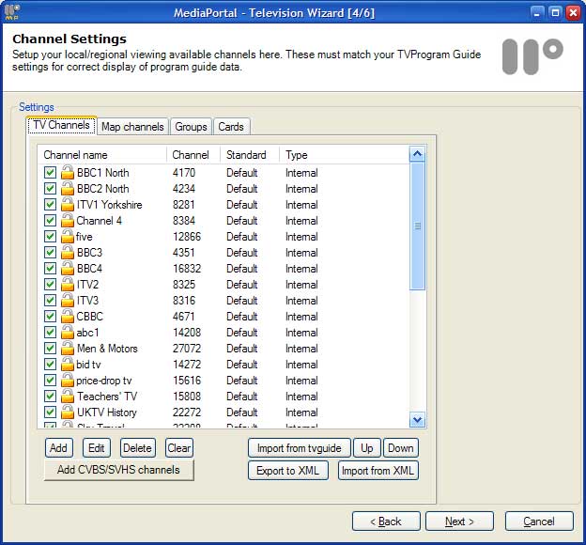Move the selected channel with the Up button

pos(367,447)
